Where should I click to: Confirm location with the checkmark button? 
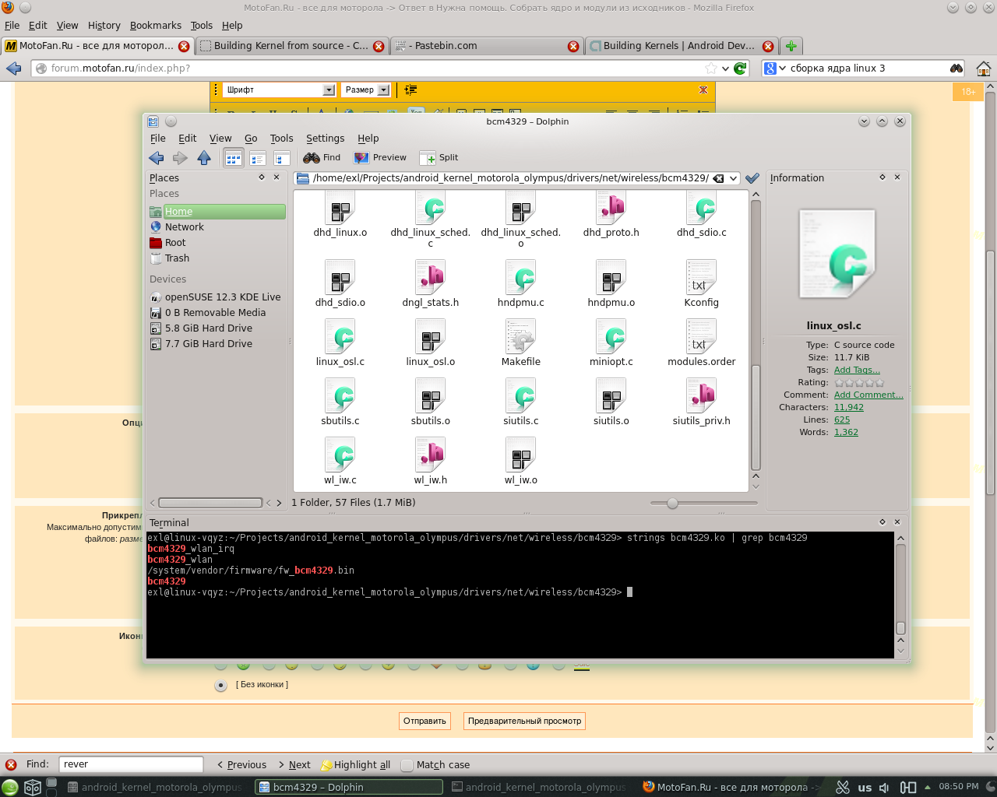coord(752,178)
